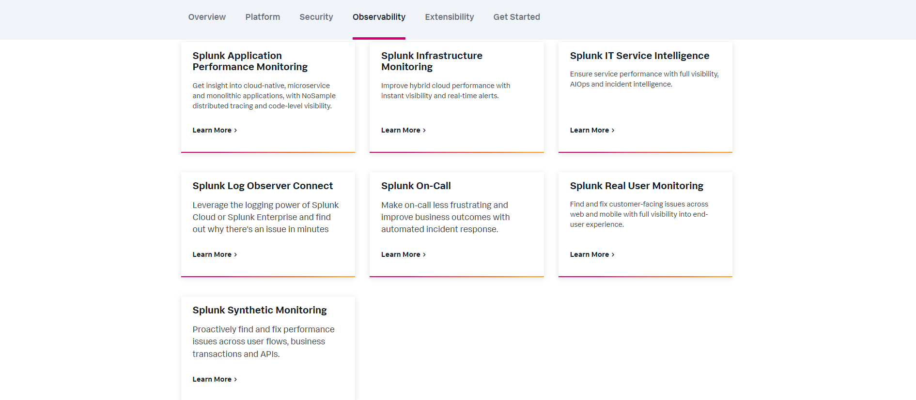Select the Security tab
Viewport: 916px width, 400px height.
316,17
